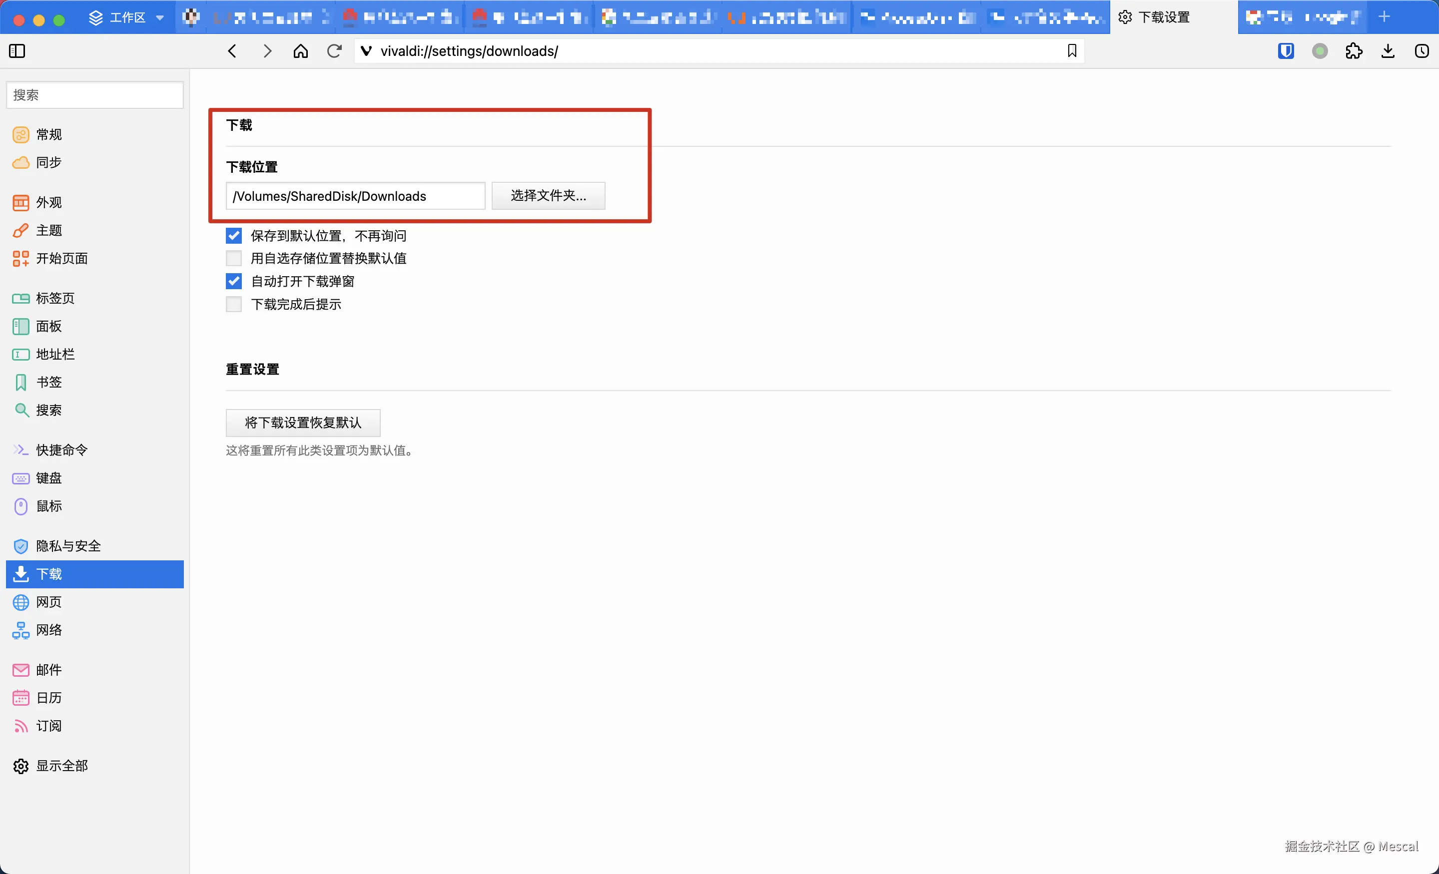The height and width of the screenshot is (874, 1439).
Task: Enable 下载完成后提示 checkbox
Action: tap(234, 304)
